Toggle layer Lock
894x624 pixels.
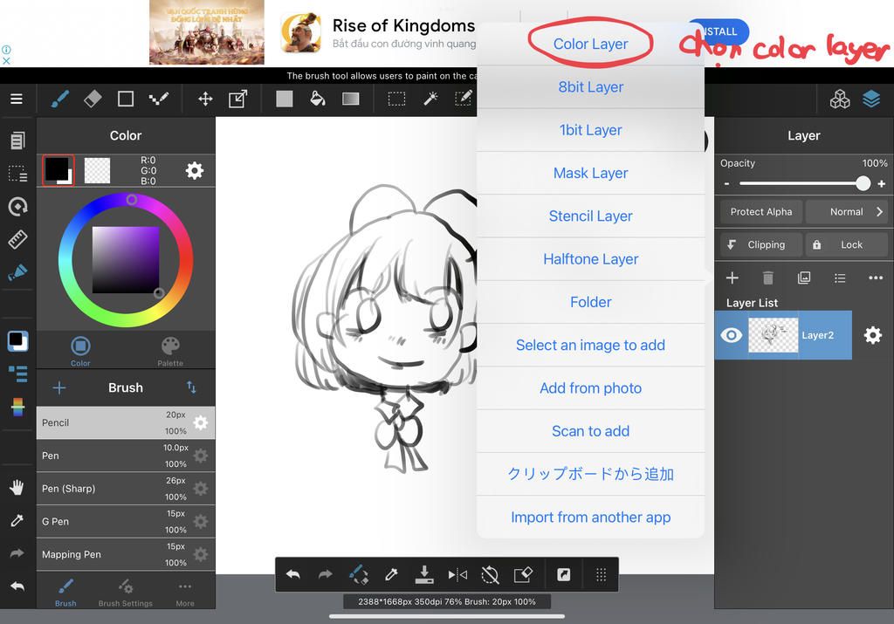point(847,244)
